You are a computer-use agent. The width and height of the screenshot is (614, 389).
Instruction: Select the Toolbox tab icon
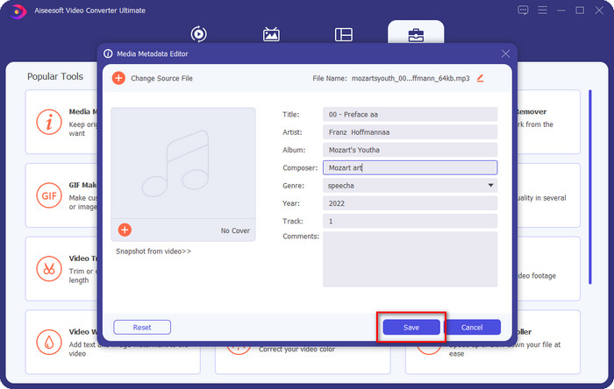click(x=416, y=35)
